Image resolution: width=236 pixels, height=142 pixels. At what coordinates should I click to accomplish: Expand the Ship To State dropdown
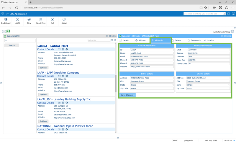click(228, 85)
